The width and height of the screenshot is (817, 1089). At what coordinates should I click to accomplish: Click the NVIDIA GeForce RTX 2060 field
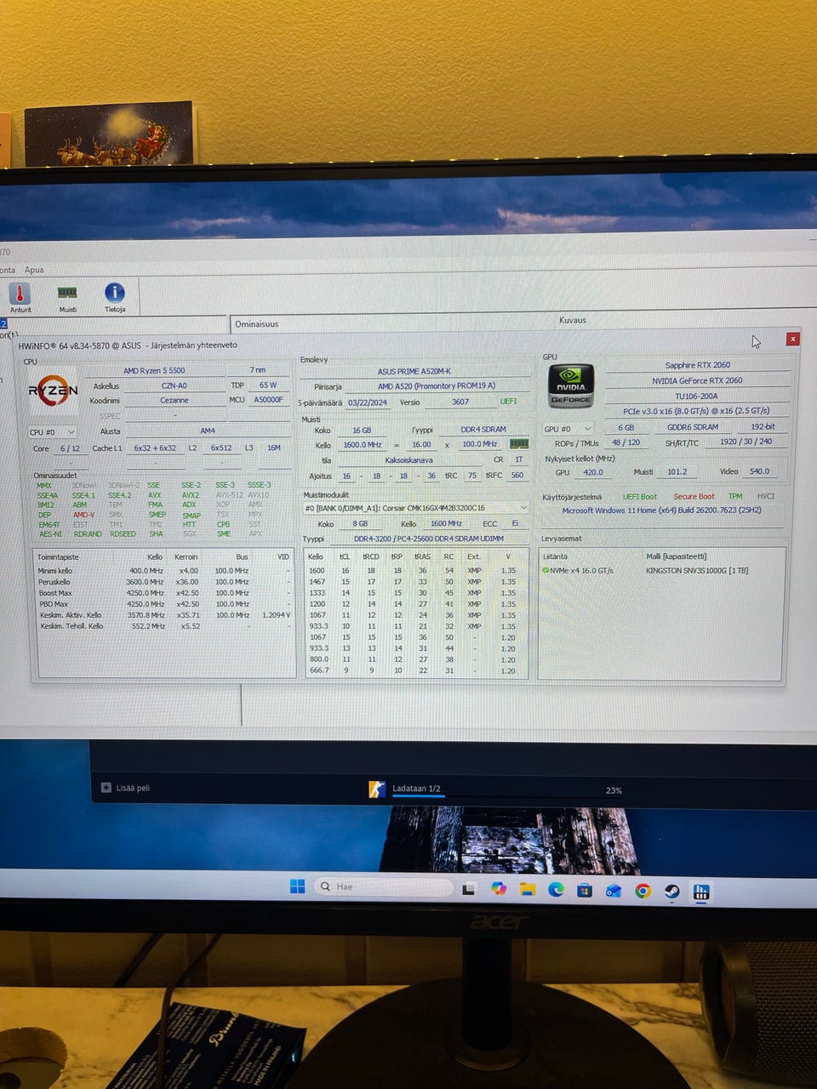[x=697, y=380]
